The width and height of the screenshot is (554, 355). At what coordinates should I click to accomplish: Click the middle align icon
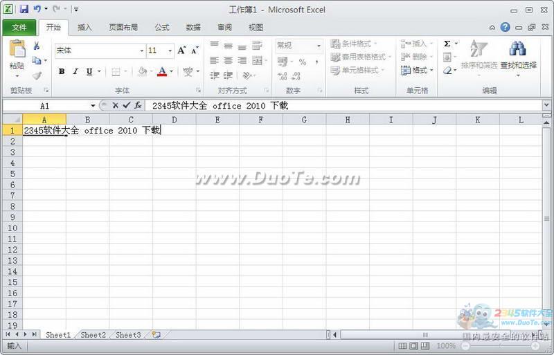click(229, 46)
